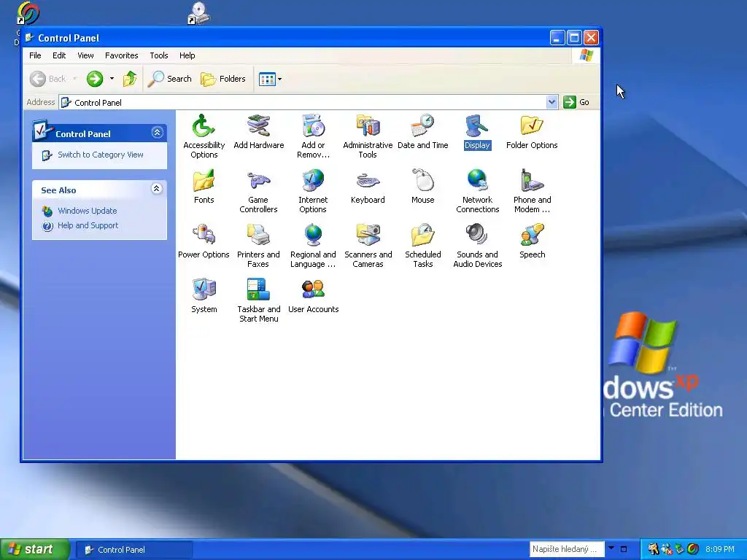Click the Address bar field
Screen dimensions: 747x560
pos(308,102)
